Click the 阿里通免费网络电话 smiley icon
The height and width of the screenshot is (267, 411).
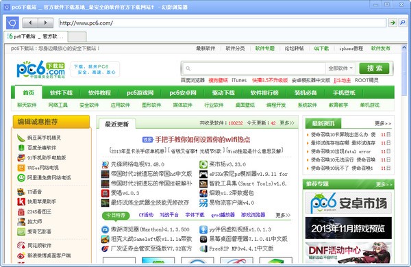(x=21, y=177)
